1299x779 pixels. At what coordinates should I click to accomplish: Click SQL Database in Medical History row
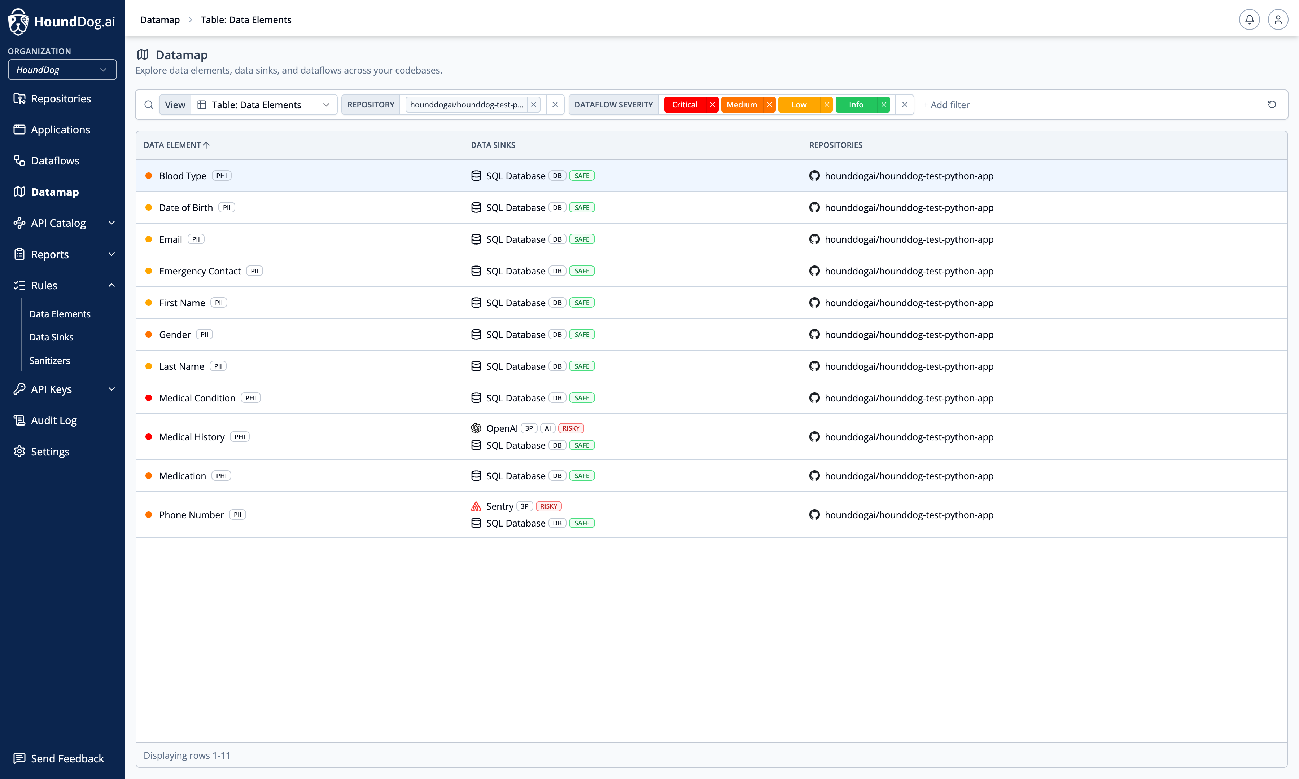(x=516, y=445)
